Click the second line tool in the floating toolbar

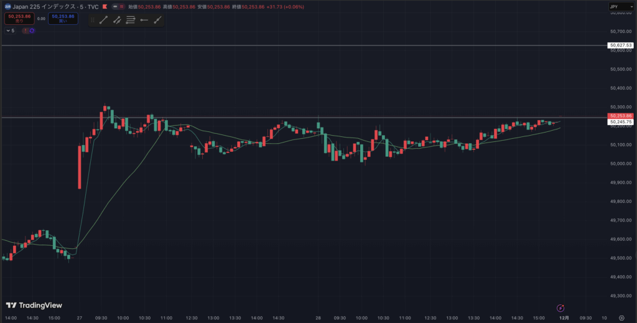pyautogui.click(x=117, y=20)
